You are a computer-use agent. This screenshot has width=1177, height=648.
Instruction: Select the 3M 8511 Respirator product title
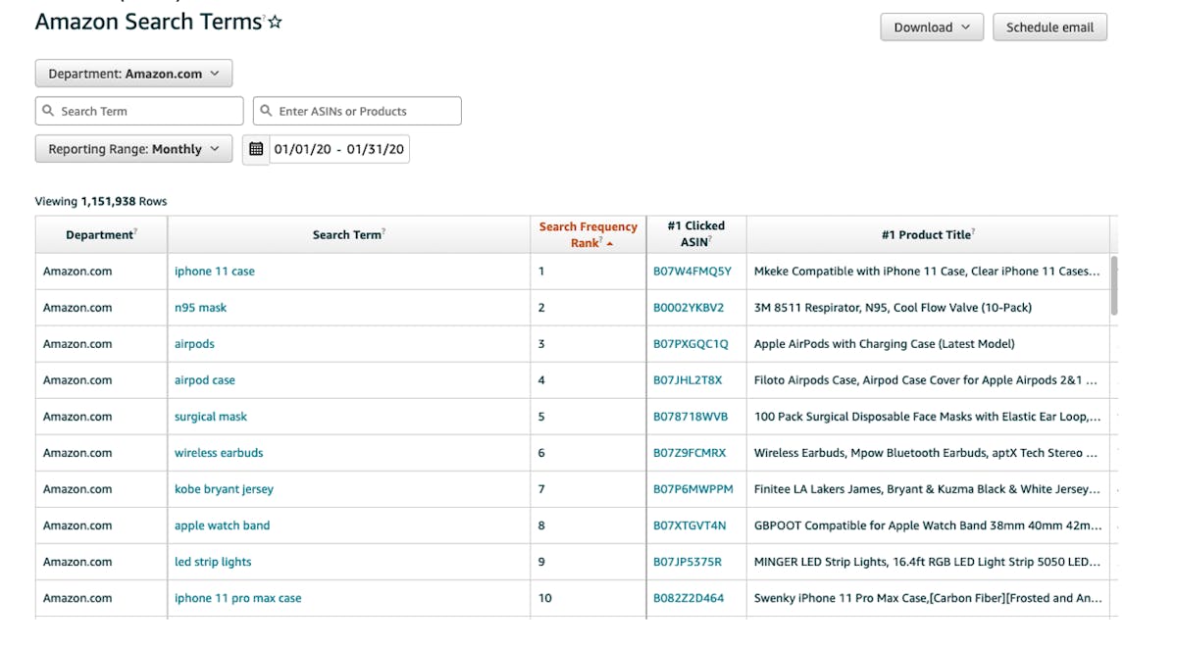893,308
